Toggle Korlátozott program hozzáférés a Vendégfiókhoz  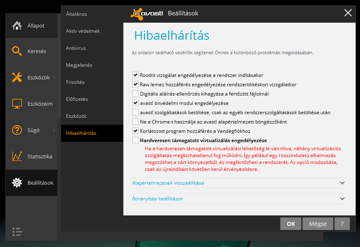click(x=136, y=131)
